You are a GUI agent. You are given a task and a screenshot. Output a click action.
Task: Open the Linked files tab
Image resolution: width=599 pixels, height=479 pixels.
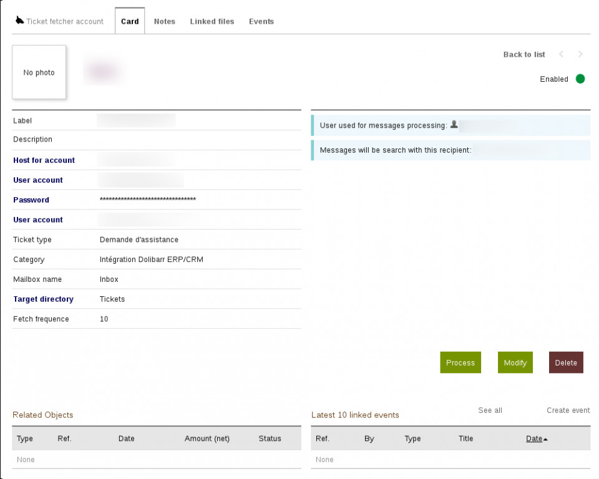pyautogui.click(x=212, y=21)
